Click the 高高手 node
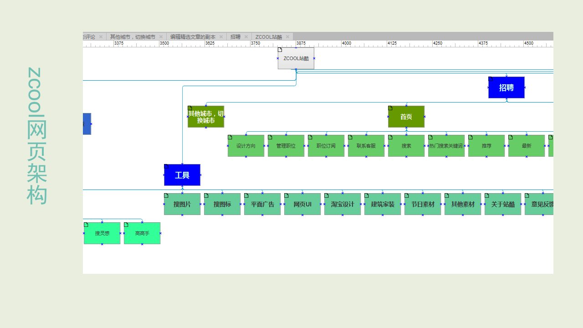583x328 pixels. coord(142,233)
